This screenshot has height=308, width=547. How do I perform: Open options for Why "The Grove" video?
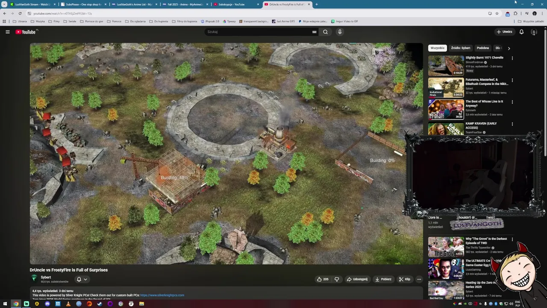(512, 240)
